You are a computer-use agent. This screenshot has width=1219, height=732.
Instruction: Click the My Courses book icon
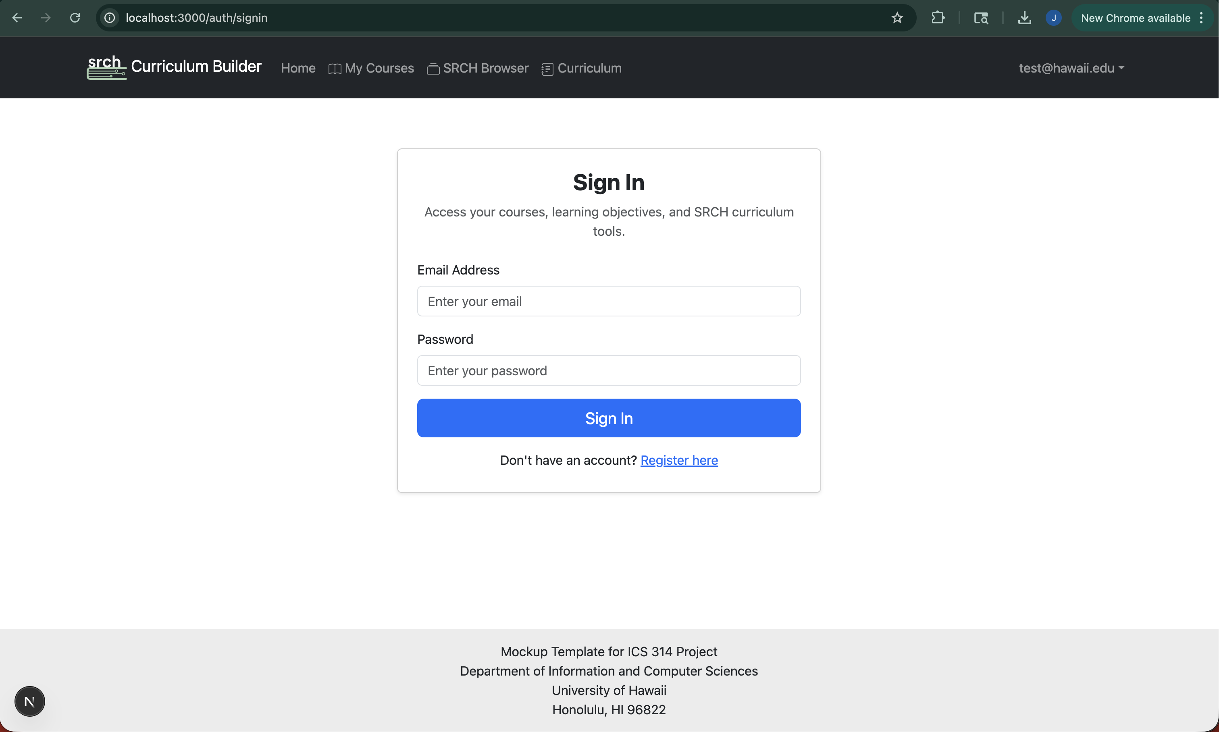[335, 69]
